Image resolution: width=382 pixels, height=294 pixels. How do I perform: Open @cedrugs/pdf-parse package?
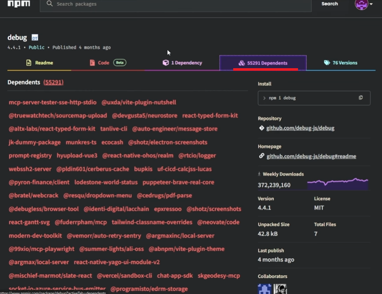(164, 195)
